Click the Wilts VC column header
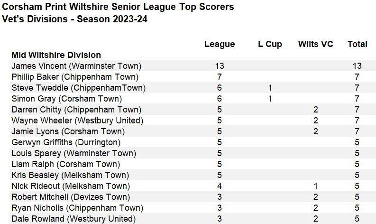This screenshot has height=224, width=376. point(315,44)
